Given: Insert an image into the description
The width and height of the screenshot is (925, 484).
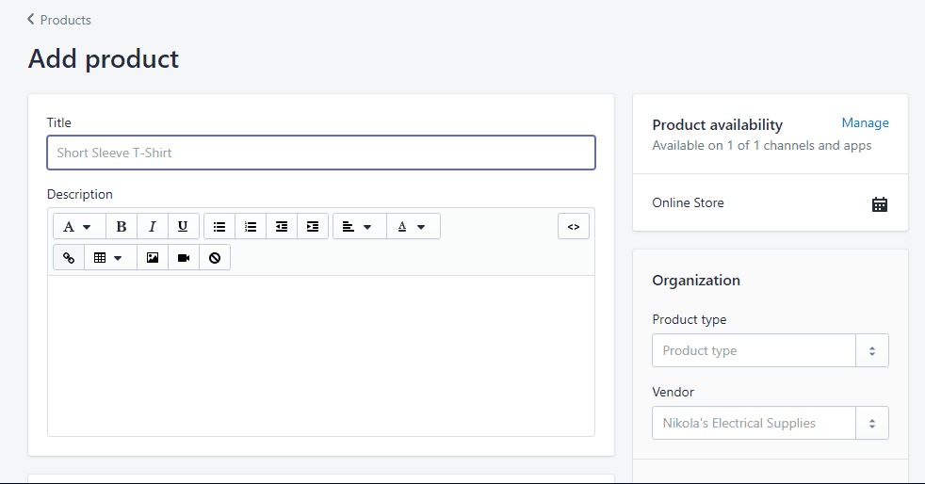Looking at the screenshot, I should pyautogui.click(x=153, y=258).
